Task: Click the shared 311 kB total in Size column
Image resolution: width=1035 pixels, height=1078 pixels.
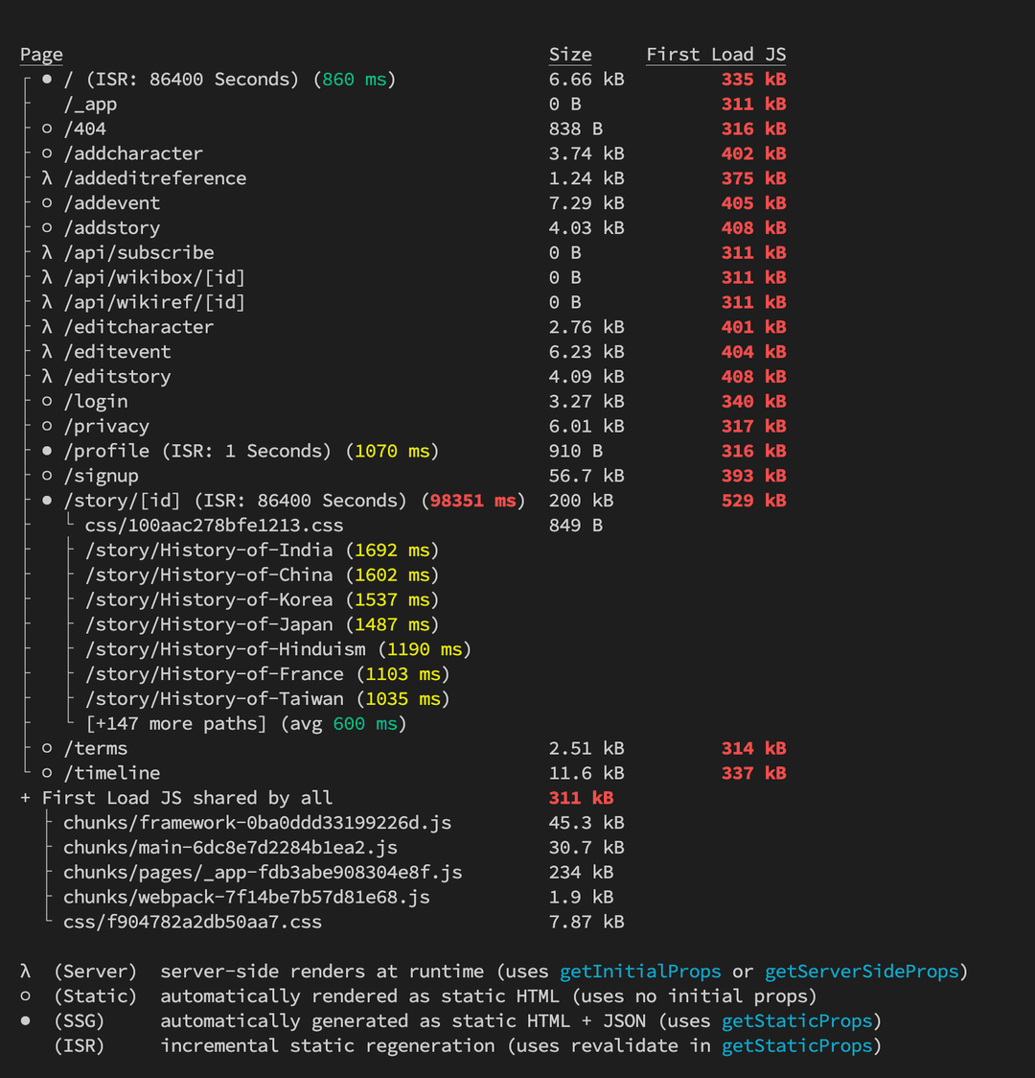Action: pos(581,798)
